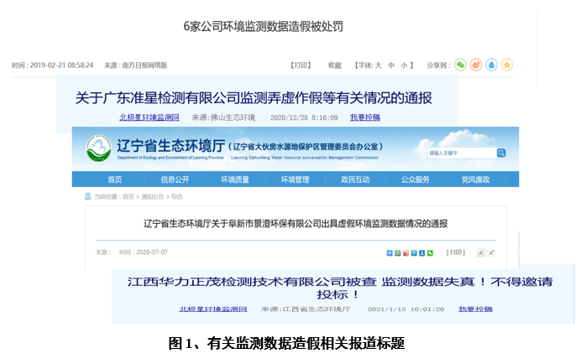Click the headline 6家公司环境监测数据造假被处罚
Image resolution: width=581 pixels, height=364 pixels.
click(x=263, y=26)
